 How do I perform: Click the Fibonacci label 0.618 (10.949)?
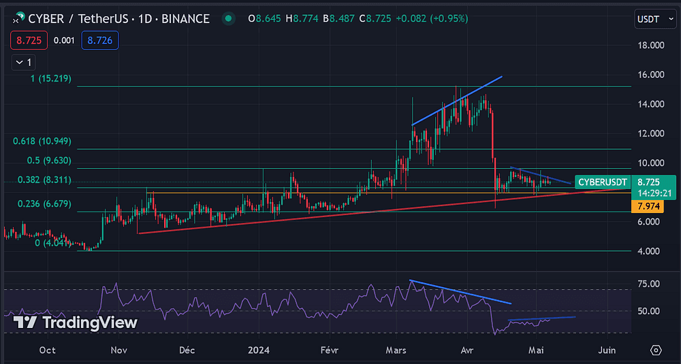coord(42,142)
